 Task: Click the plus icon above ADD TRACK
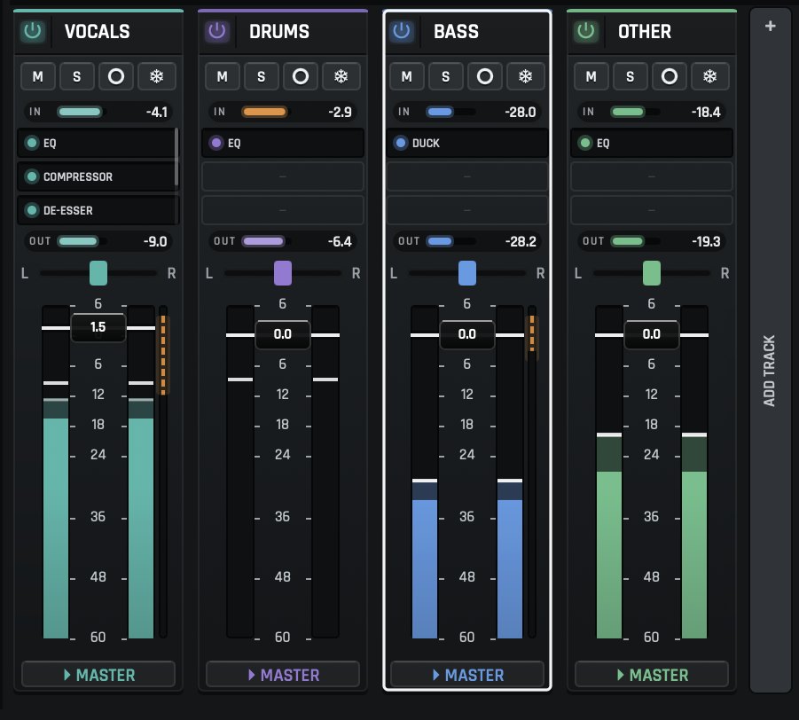pyautogui.click(x=771, y=26)
